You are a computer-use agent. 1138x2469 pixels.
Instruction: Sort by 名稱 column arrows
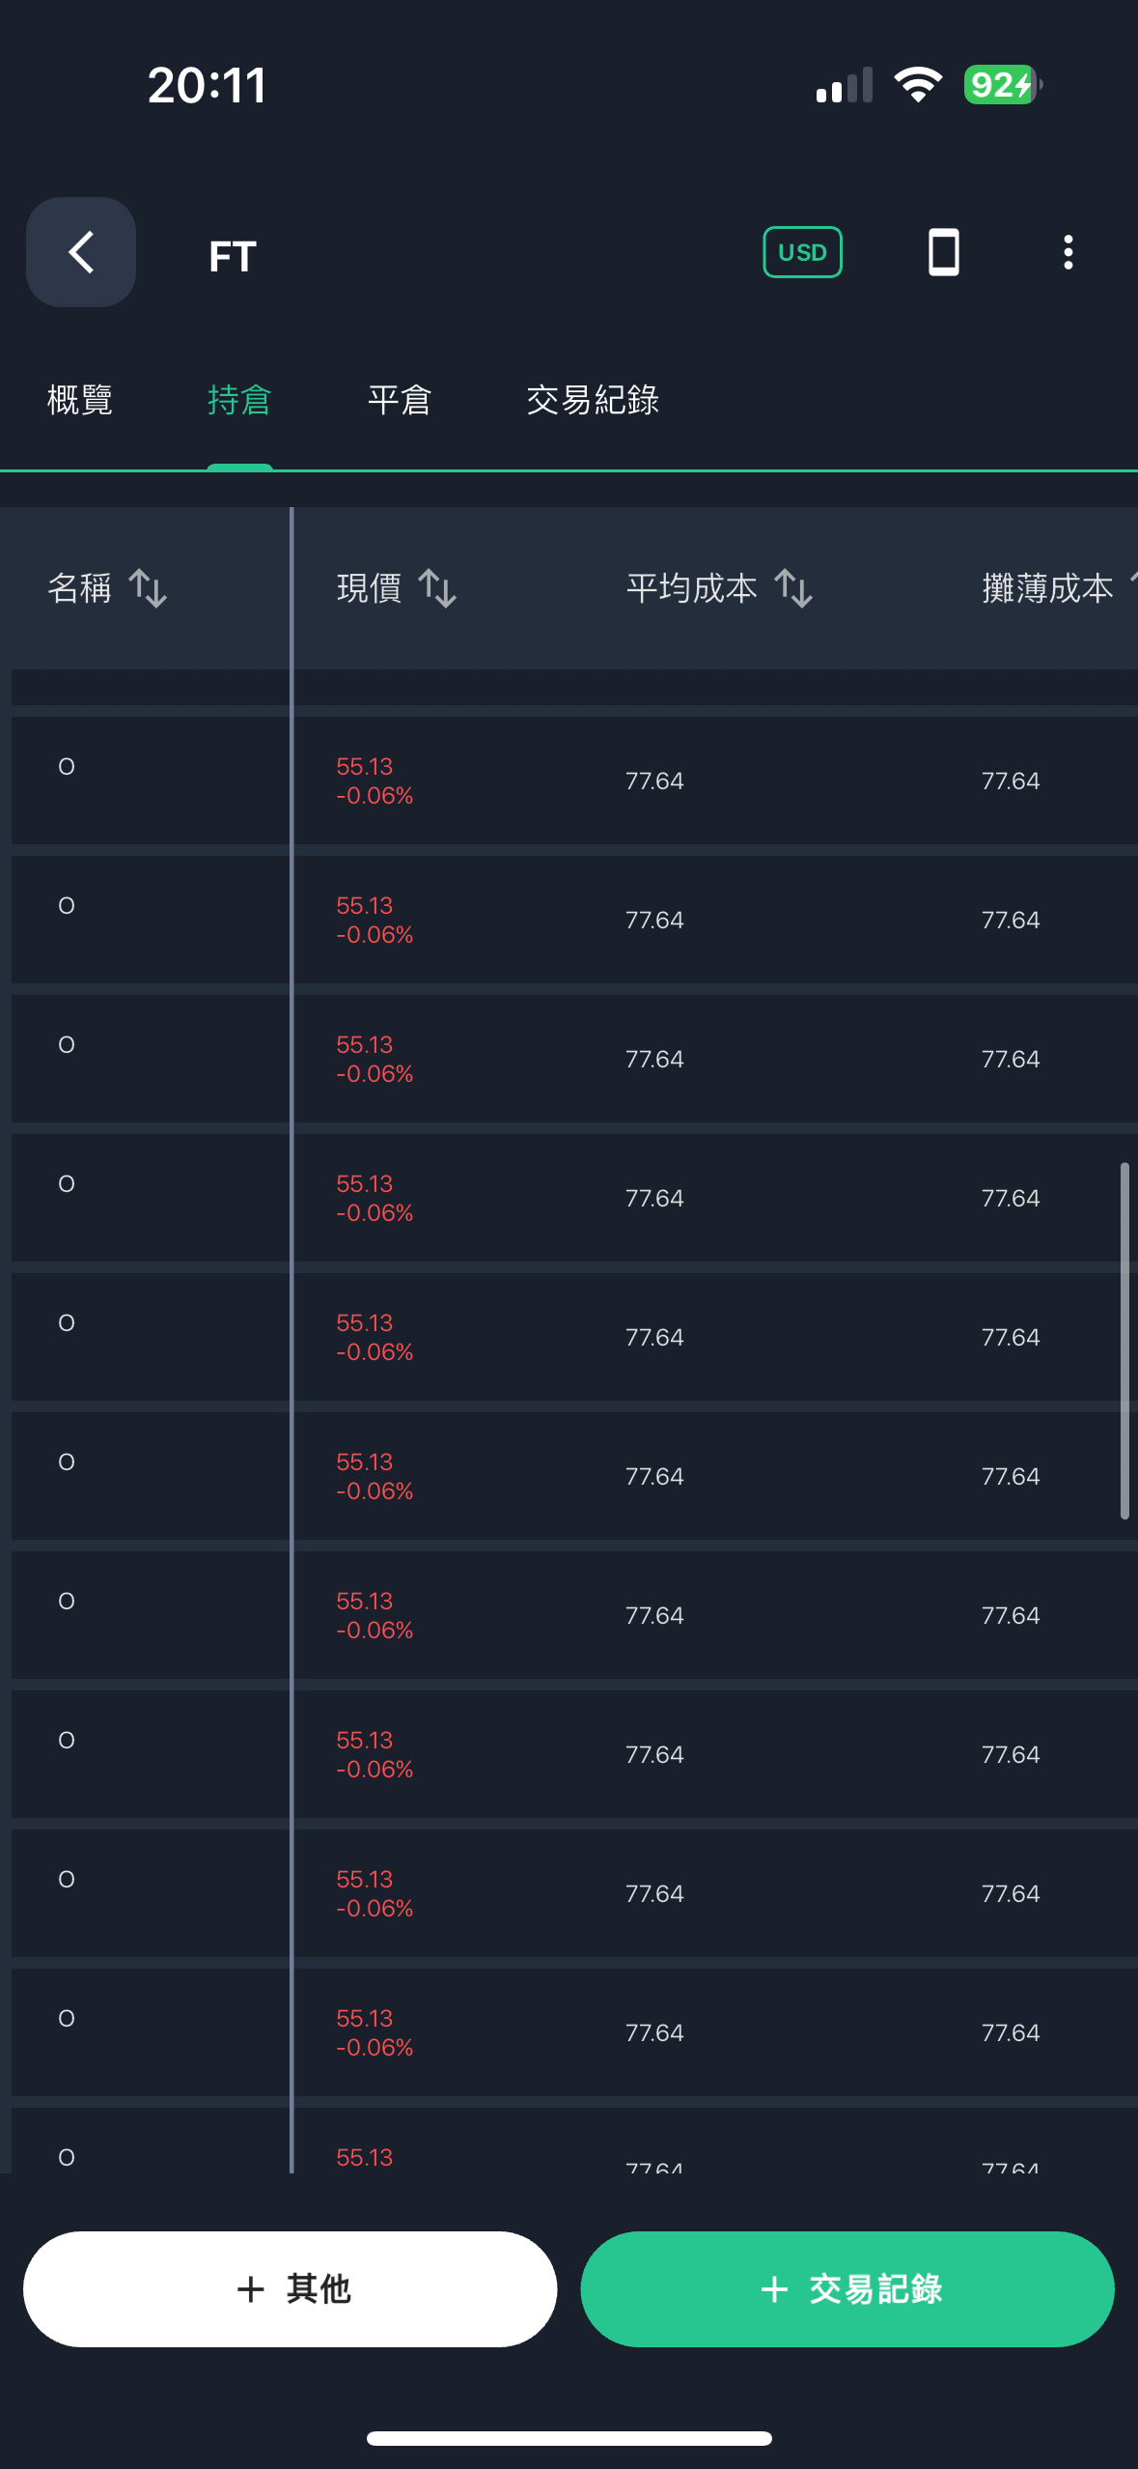point(148,588)
